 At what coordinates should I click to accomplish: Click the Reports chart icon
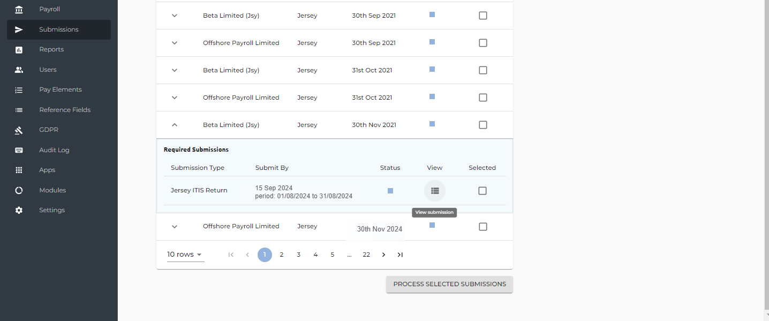point(19,50)
